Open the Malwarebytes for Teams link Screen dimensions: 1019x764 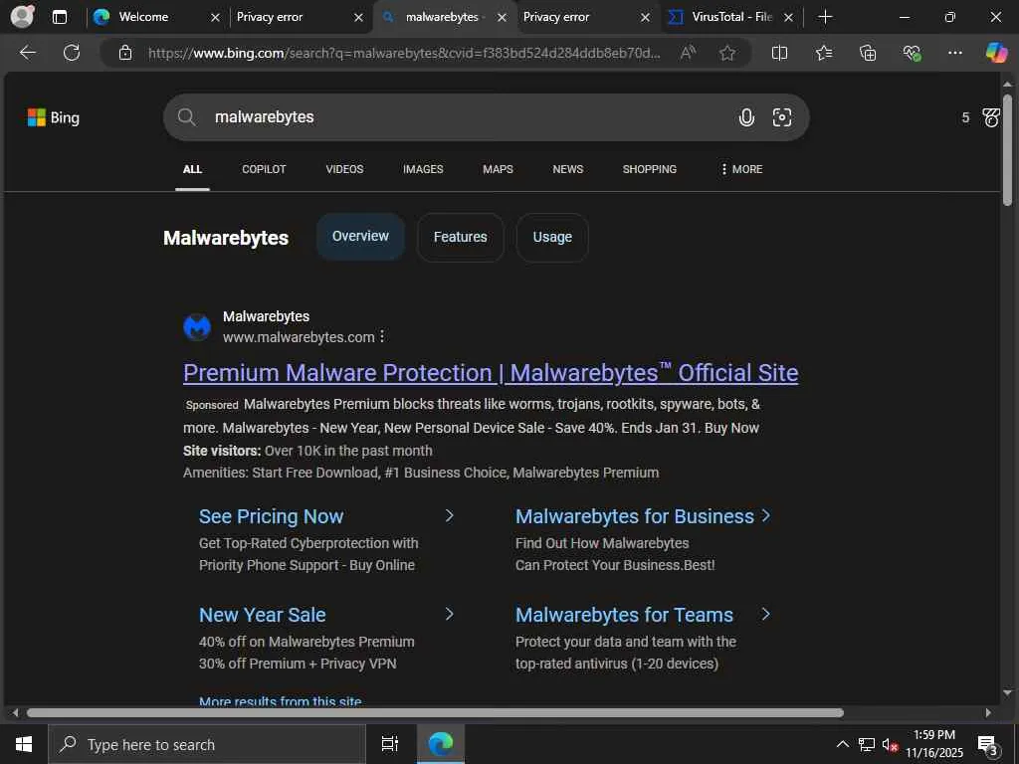click(624, 615)
